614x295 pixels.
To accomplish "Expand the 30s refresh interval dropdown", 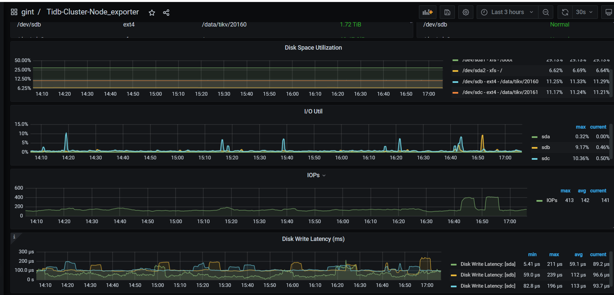I will (x=584, y=12).
